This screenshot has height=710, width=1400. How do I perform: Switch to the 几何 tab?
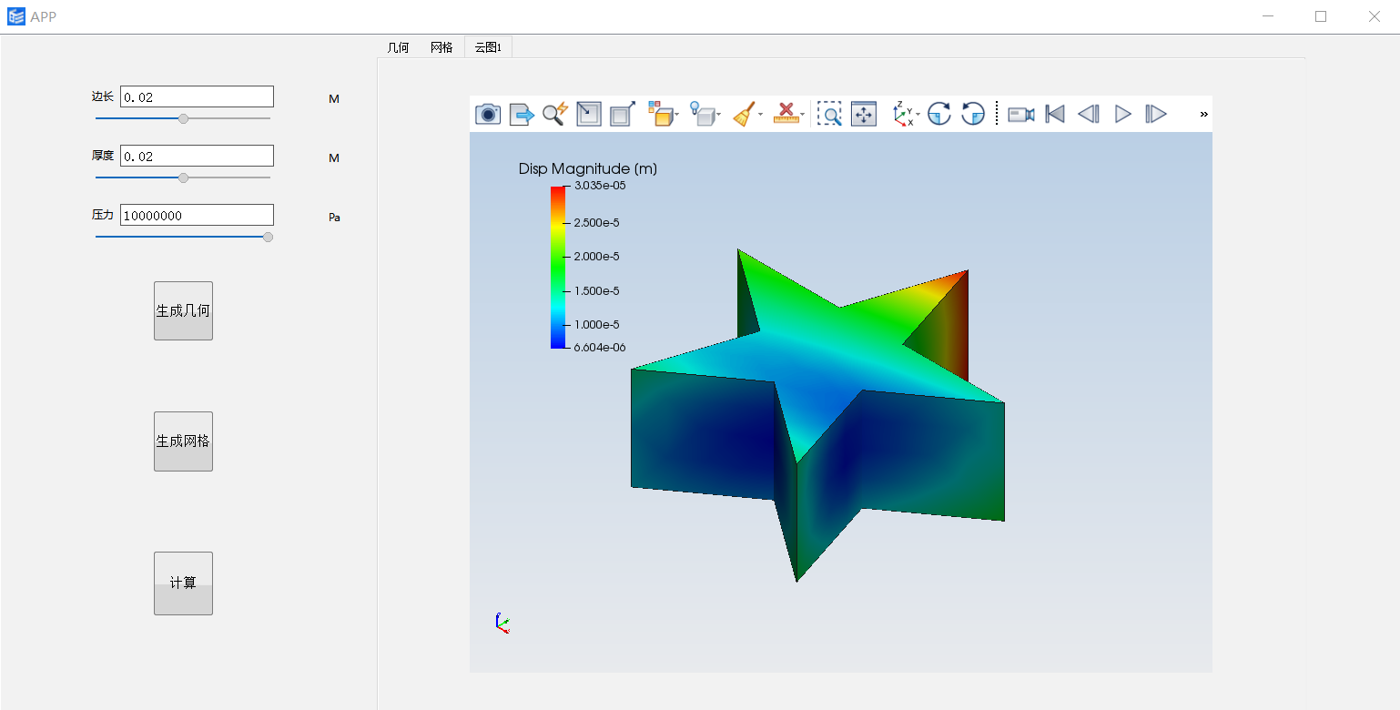pos(399,47)
